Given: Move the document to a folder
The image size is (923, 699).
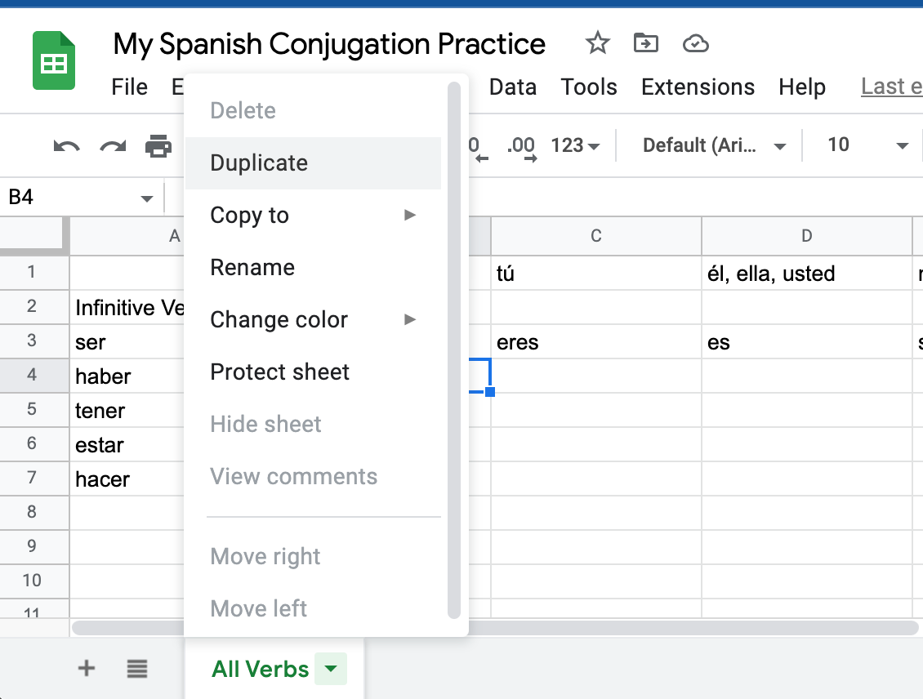Looking at the screenshot, I should [646, 44].
